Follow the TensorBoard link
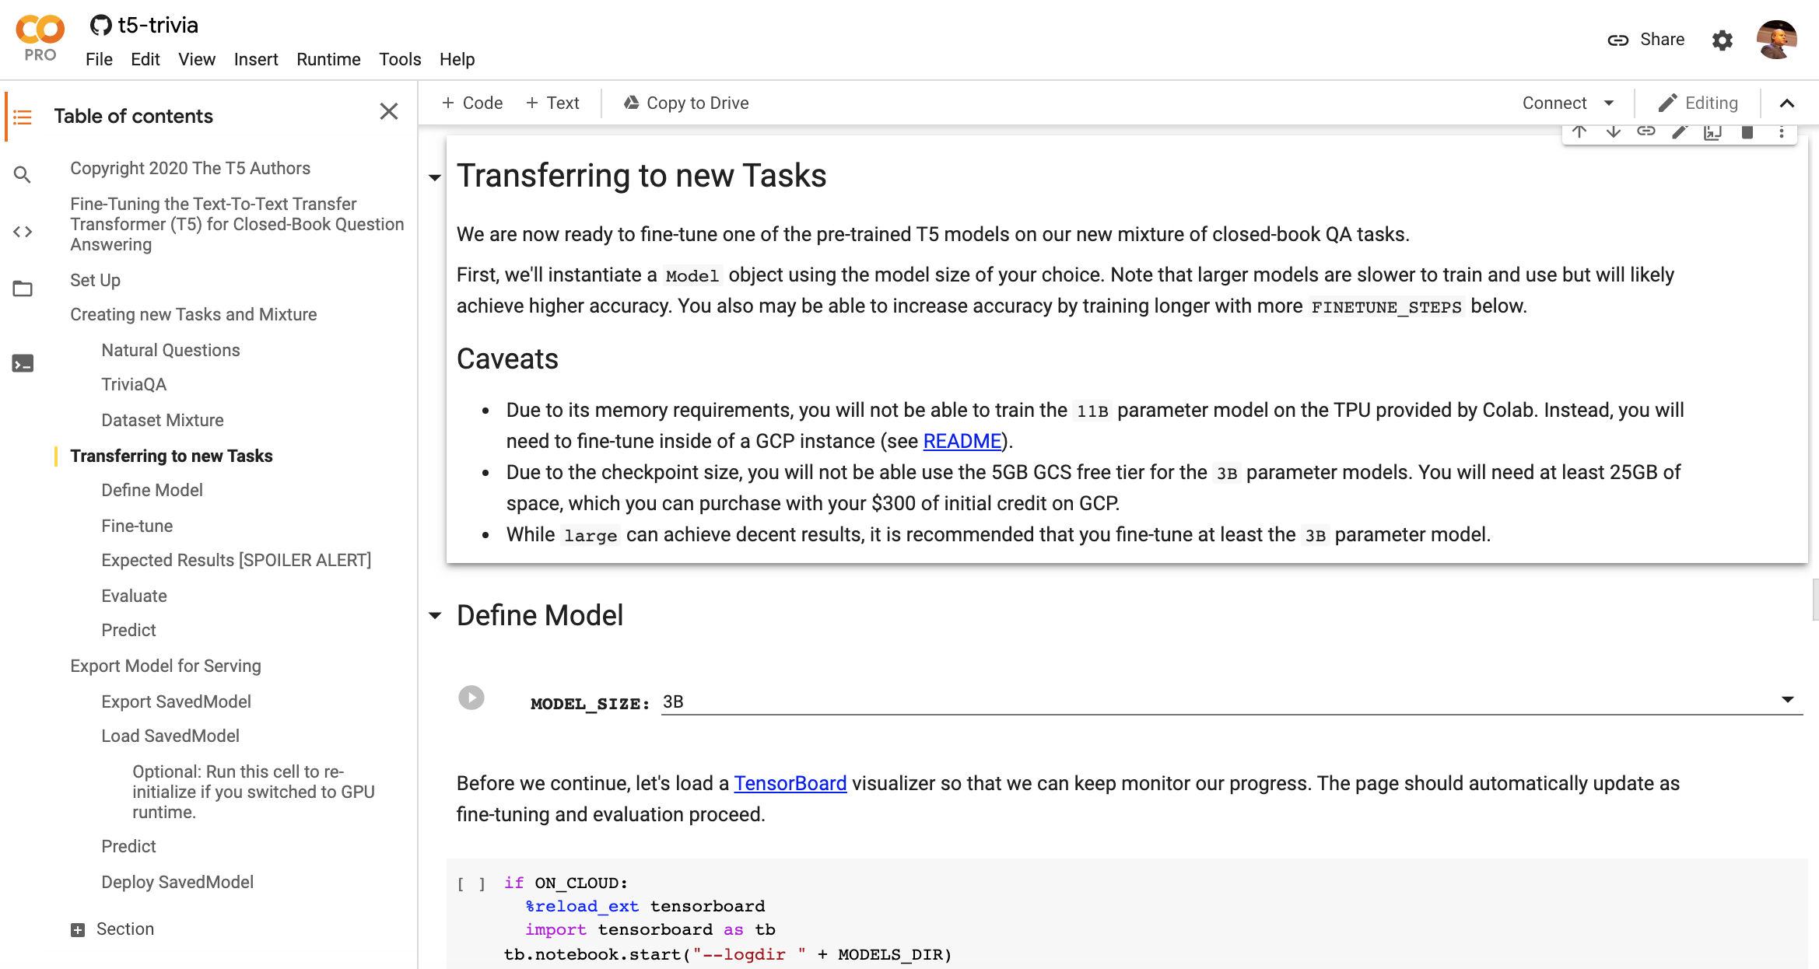1819x969 pixels. pyautogui.click(x=790, y=783)
